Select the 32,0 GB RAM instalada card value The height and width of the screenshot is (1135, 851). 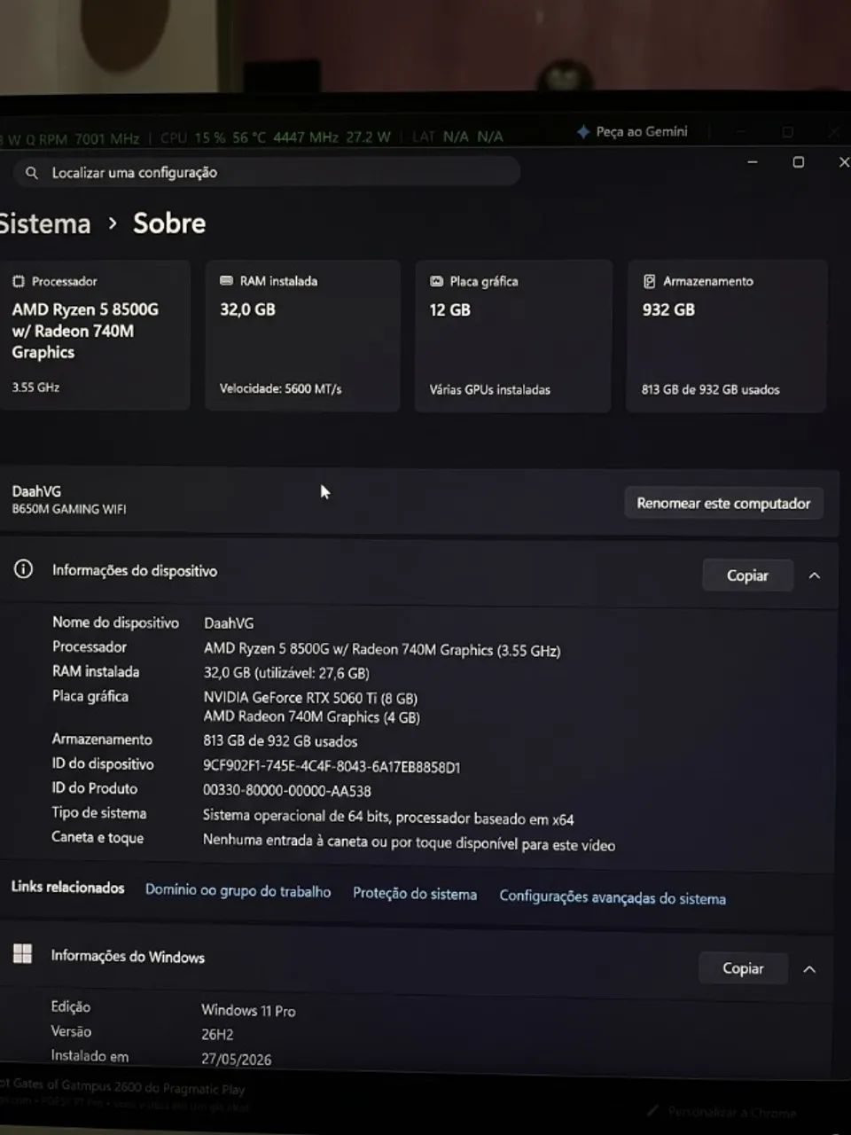pyautogui.click(x=247, y=309)
